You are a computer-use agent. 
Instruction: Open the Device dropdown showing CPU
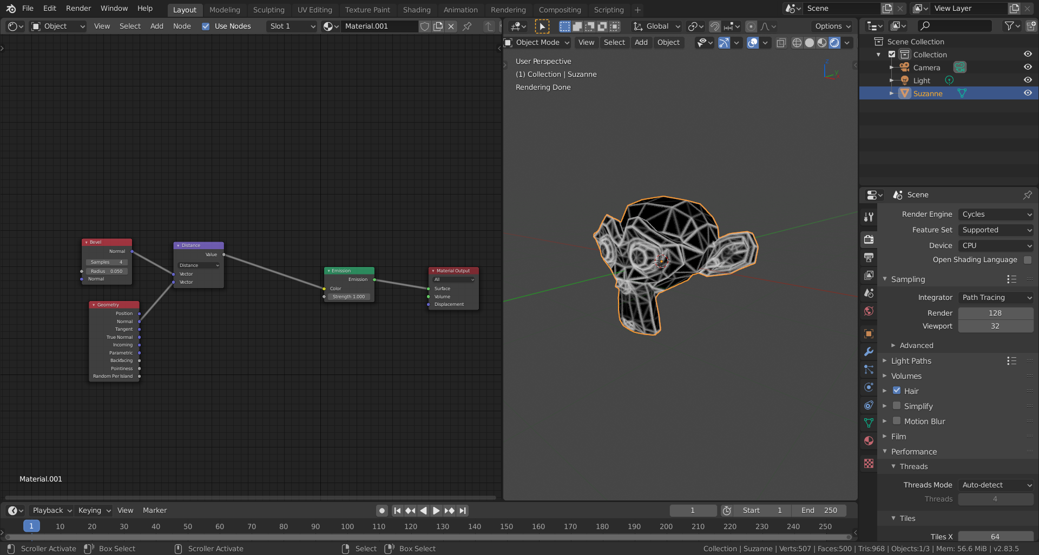[996, 246]
